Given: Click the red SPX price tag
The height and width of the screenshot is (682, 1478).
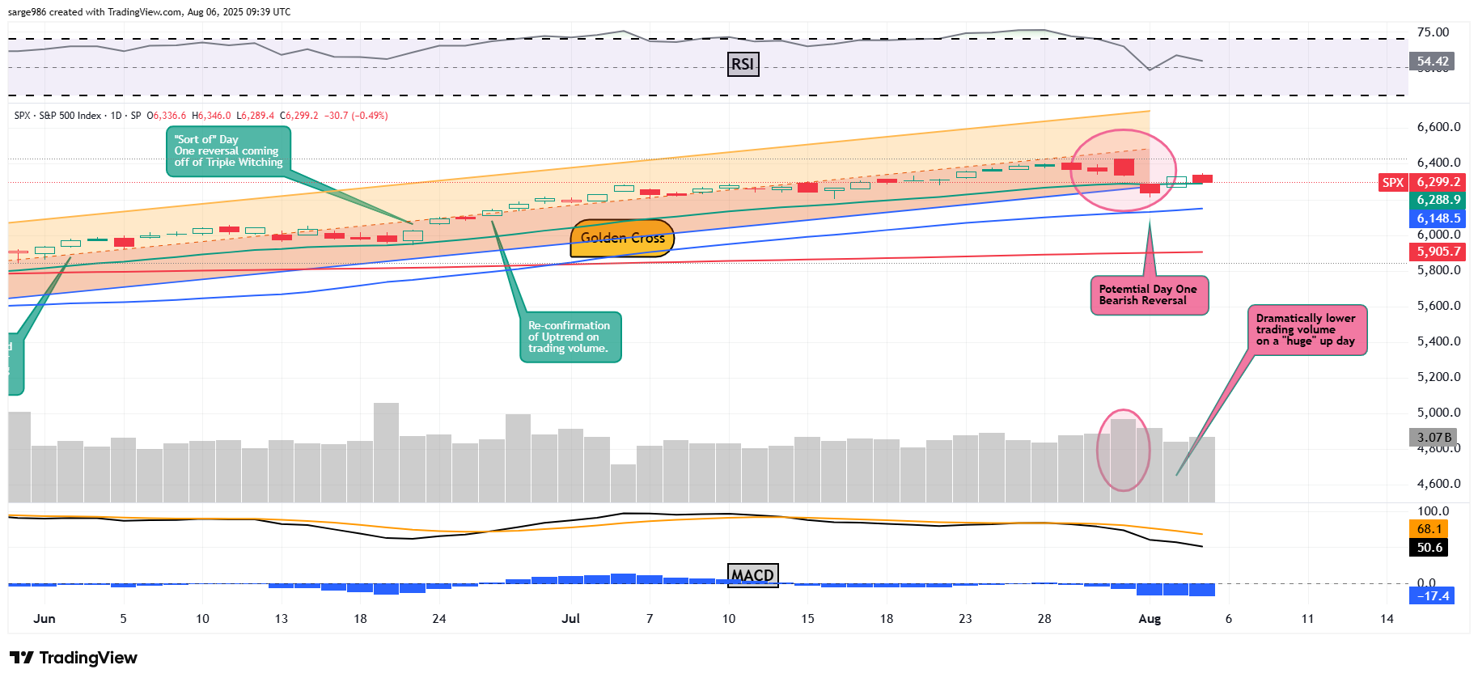Looking at the screenshot, I should (1392, 182).
